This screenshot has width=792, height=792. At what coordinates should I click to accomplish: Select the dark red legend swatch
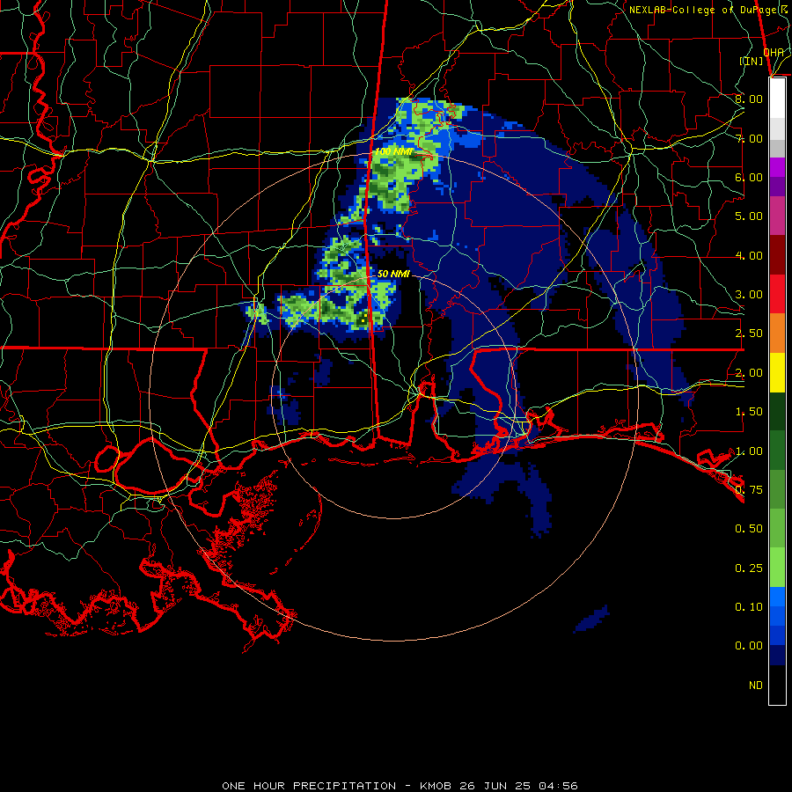coord(777,255)
